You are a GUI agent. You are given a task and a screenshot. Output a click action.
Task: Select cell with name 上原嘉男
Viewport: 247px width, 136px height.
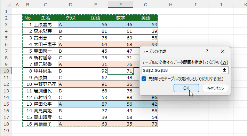click(x=45, y=24)
